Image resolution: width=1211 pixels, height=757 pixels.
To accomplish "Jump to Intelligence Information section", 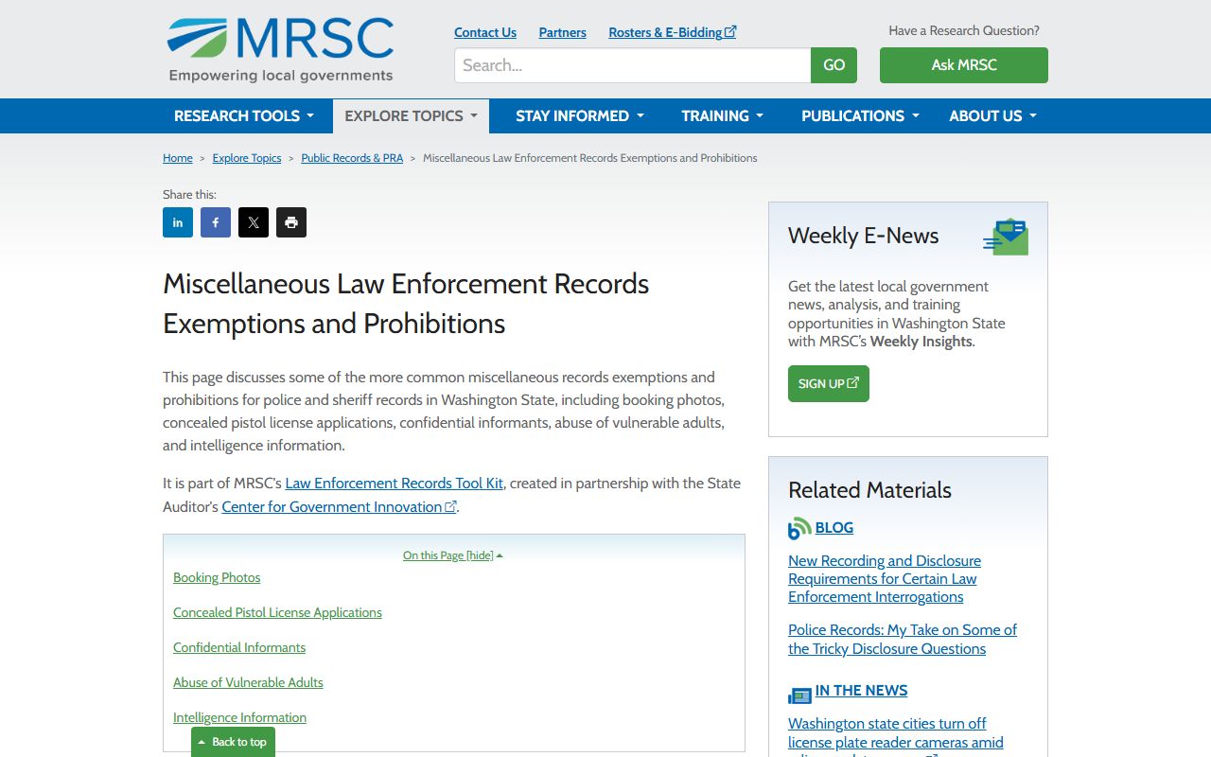I will click(x=239, y=717).
